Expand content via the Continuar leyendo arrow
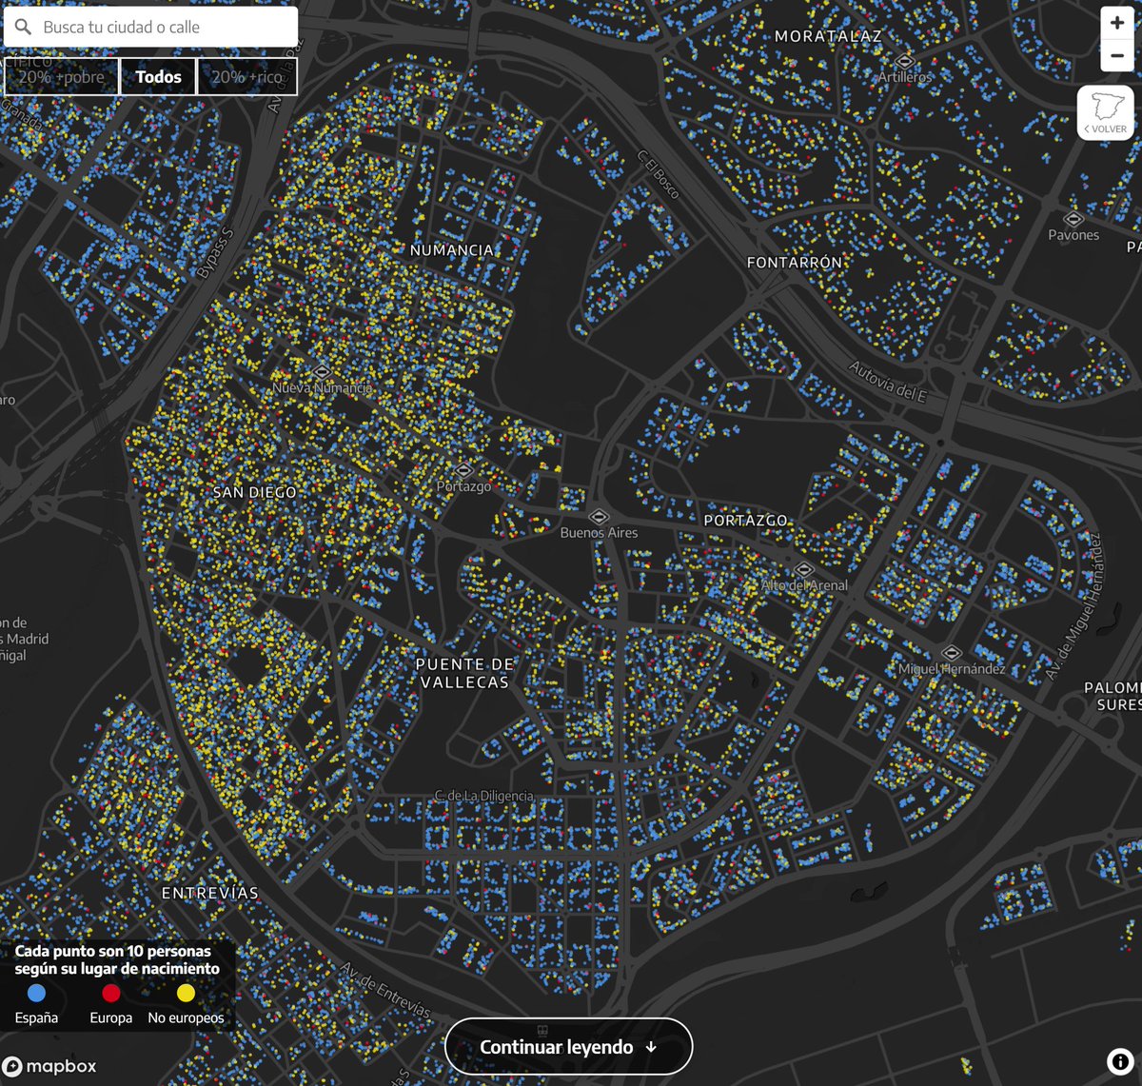Screen dimensions: 1142x1086 [x=653, y=1046]
